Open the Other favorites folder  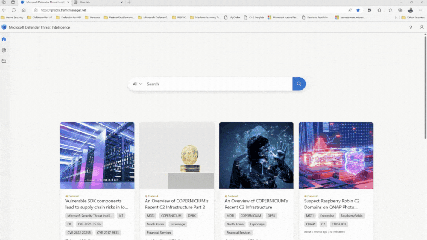413,18
